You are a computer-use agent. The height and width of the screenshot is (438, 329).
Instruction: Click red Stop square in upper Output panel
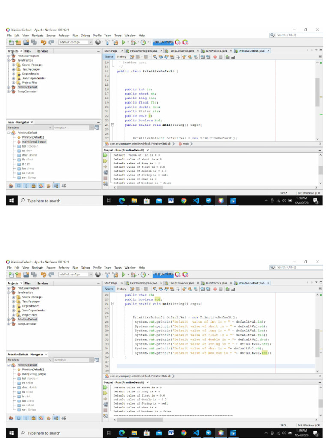point(105,178)
